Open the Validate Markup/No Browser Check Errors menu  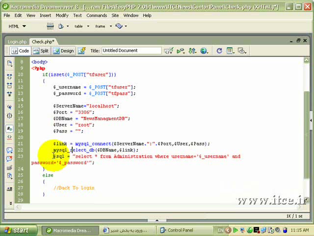(x=169, y=51)
